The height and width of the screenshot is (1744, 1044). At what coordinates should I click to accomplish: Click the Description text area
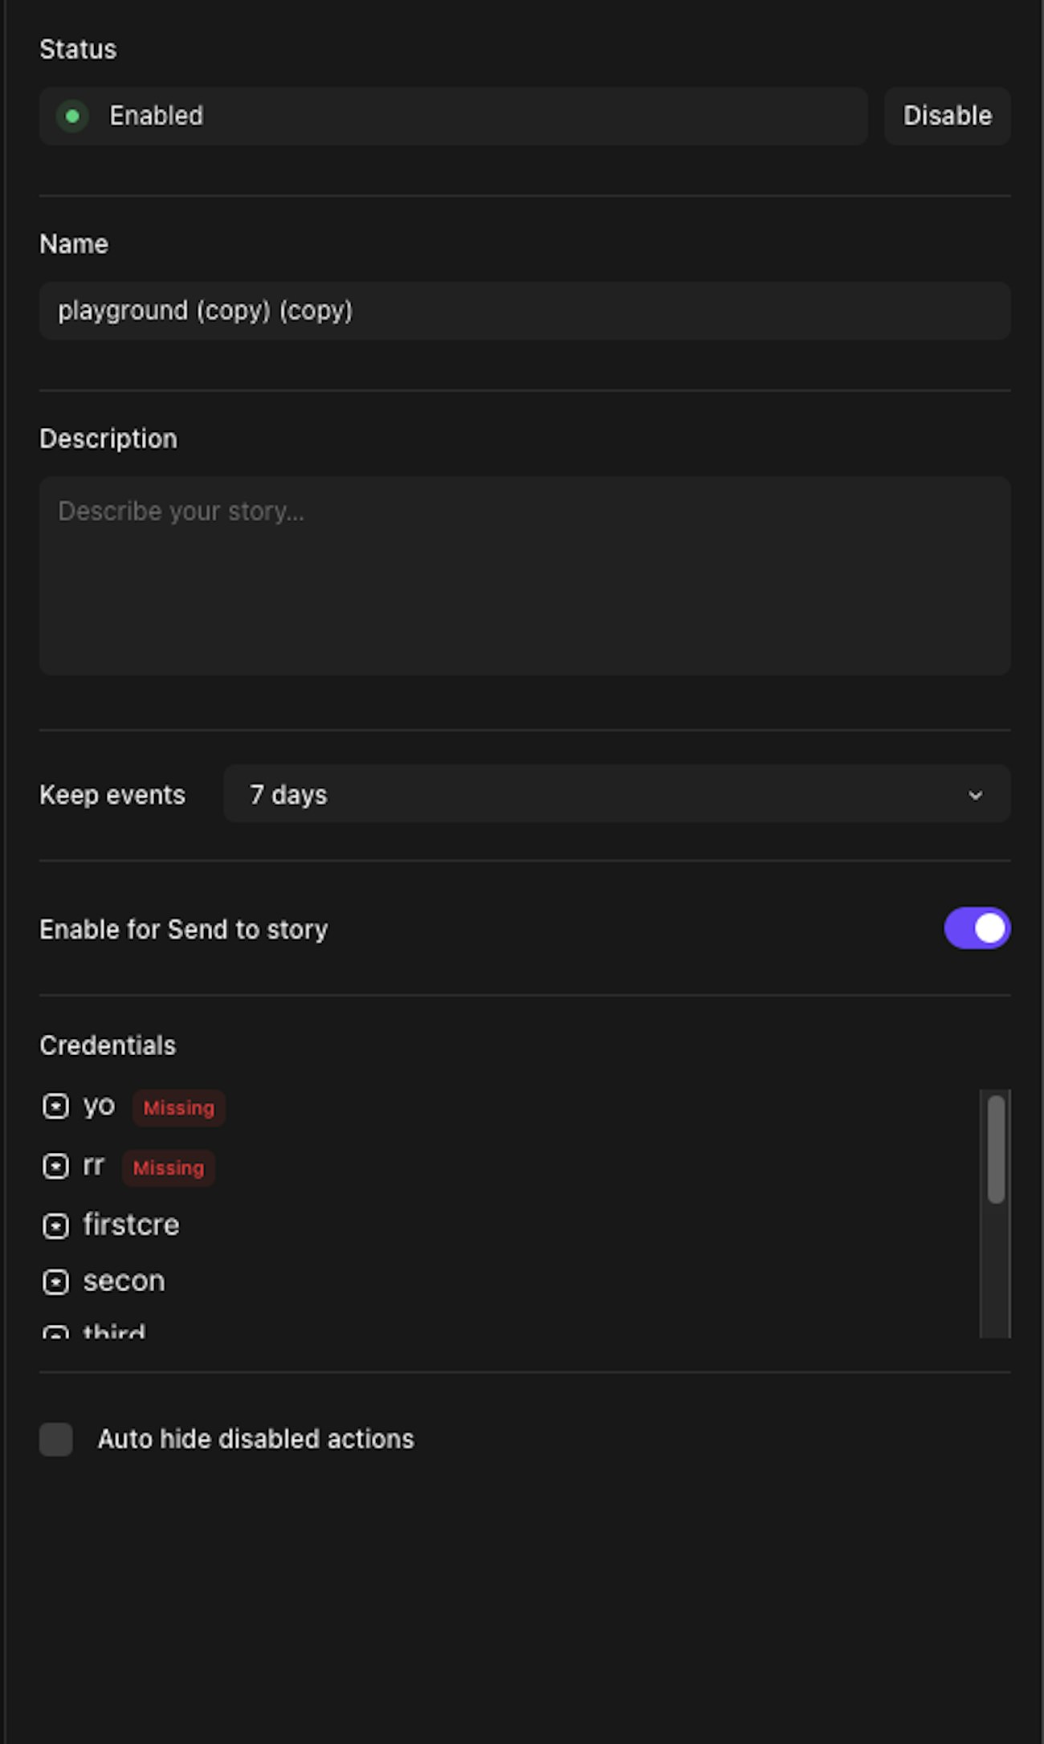click(x=524, y=576)
